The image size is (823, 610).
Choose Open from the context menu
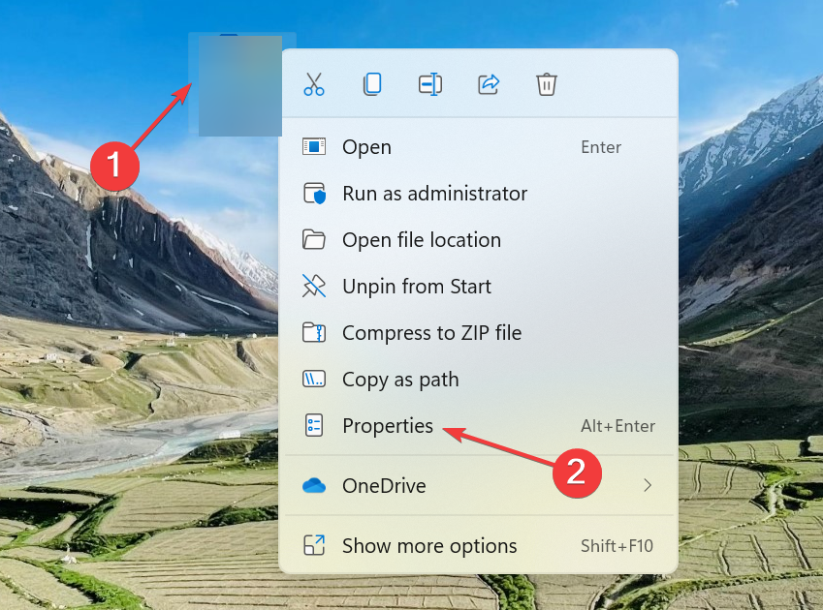(x=479, y=147)
